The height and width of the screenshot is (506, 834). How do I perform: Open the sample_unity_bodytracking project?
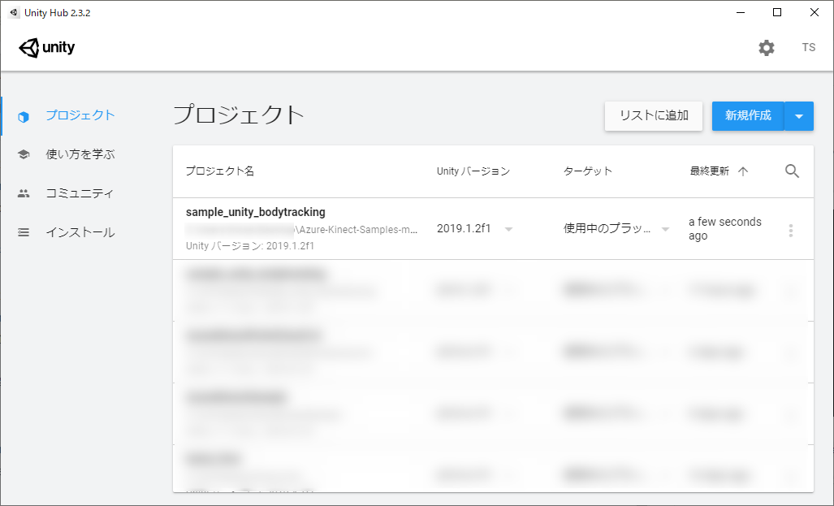pyautogui.click(x=256, y=212)
